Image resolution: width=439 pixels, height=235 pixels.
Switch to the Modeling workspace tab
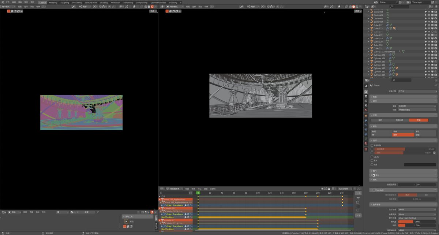[x=53, y=2]
